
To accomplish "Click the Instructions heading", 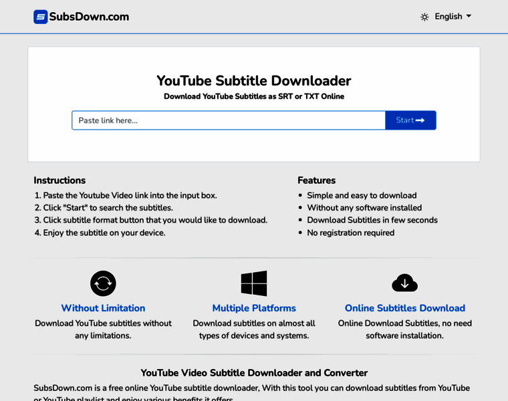I will click(x=59, y=180).
